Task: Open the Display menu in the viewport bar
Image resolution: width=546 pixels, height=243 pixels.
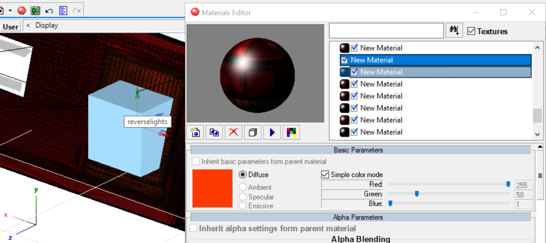Action: pos(47,25)
